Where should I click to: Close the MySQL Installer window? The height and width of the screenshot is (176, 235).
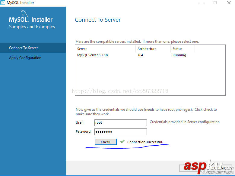click(229, 3)
